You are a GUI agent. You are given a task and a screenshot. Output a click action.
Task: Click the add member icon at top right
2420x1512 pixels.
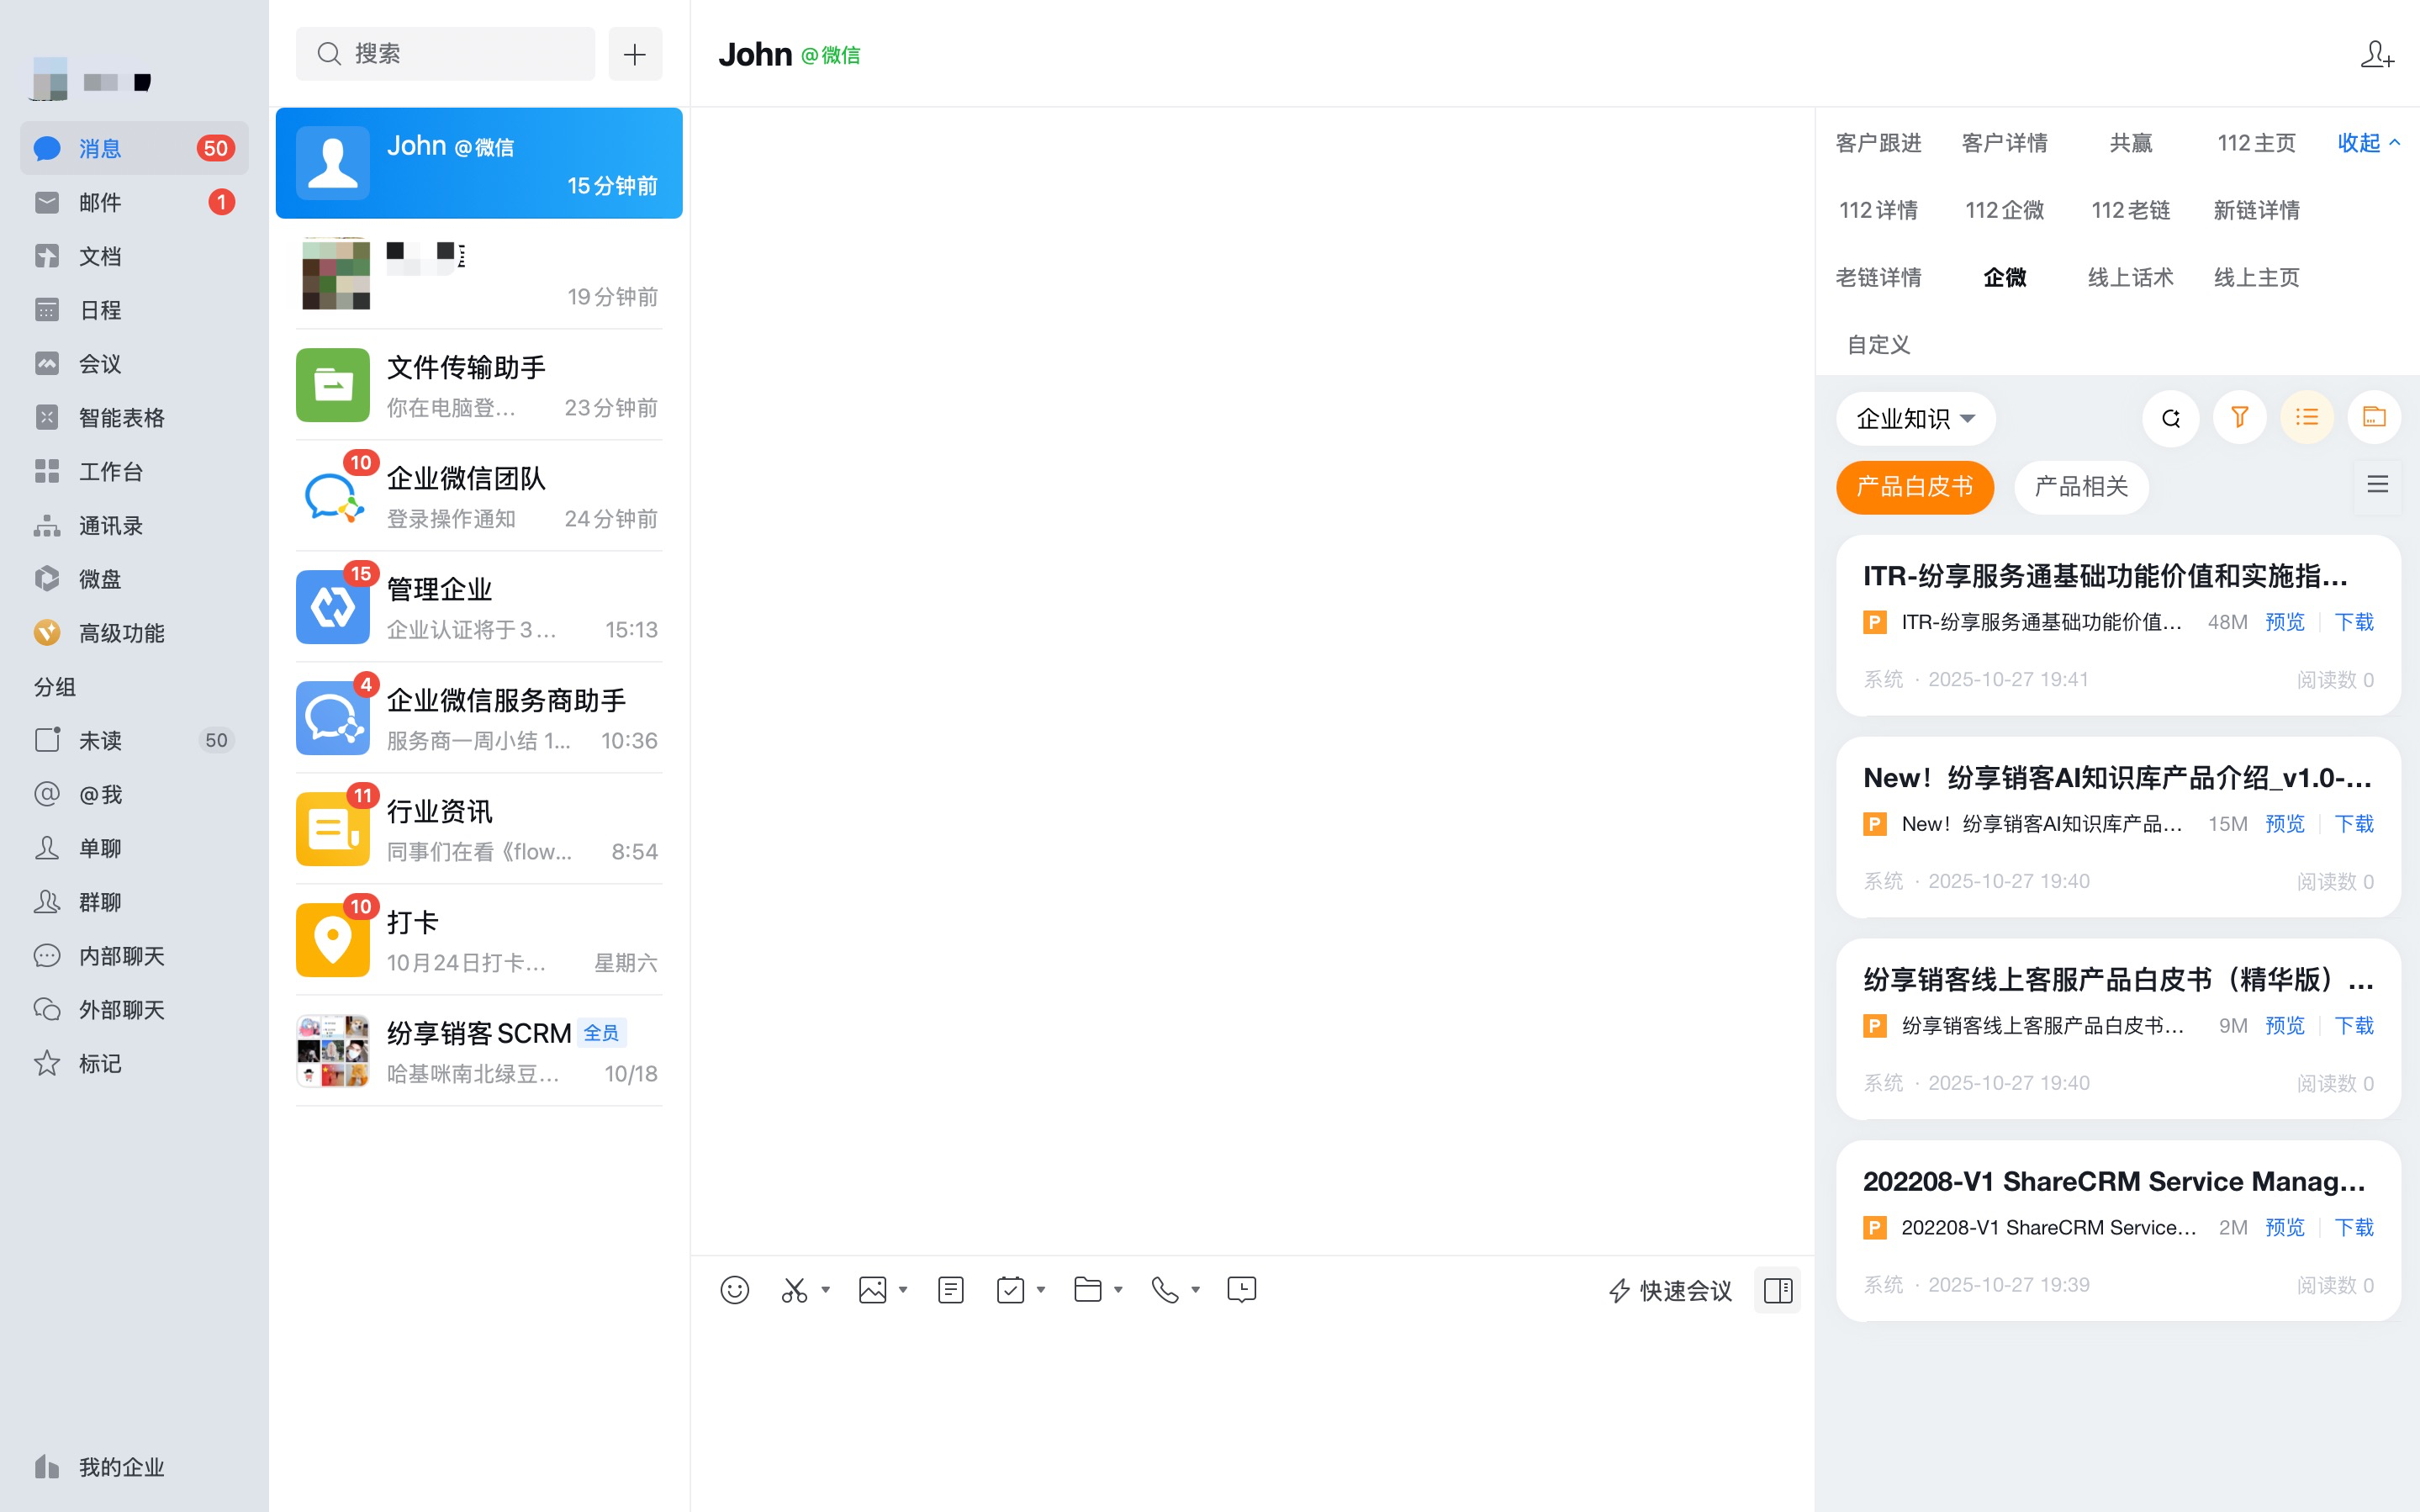pyautogui.click(x=2376, y=55)
